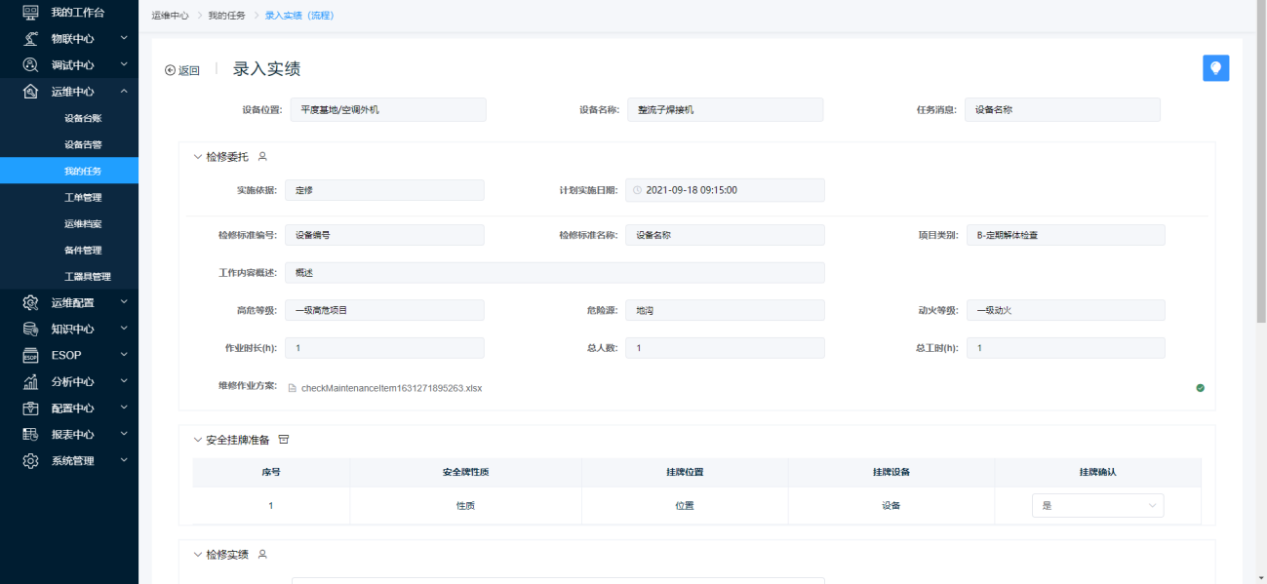
Task: Open 设备台账 in the sidebar
Action: (x=83, y=118)
